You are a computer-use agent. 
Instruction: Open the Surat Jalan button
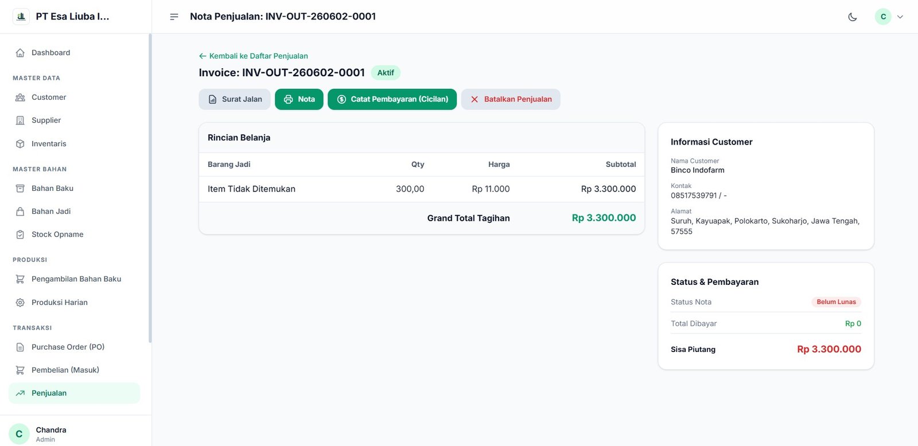pos(235,99)
